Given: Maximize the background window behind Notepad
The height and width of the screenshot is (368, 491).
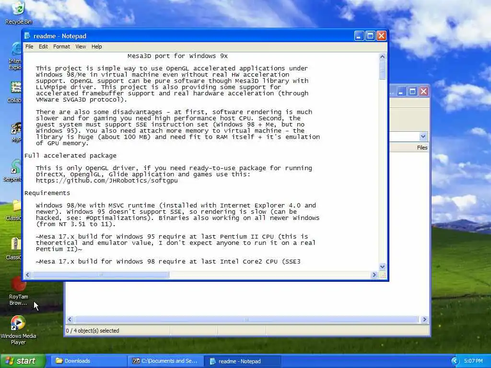Looking at the screenshot, I should tap(412, 92).
